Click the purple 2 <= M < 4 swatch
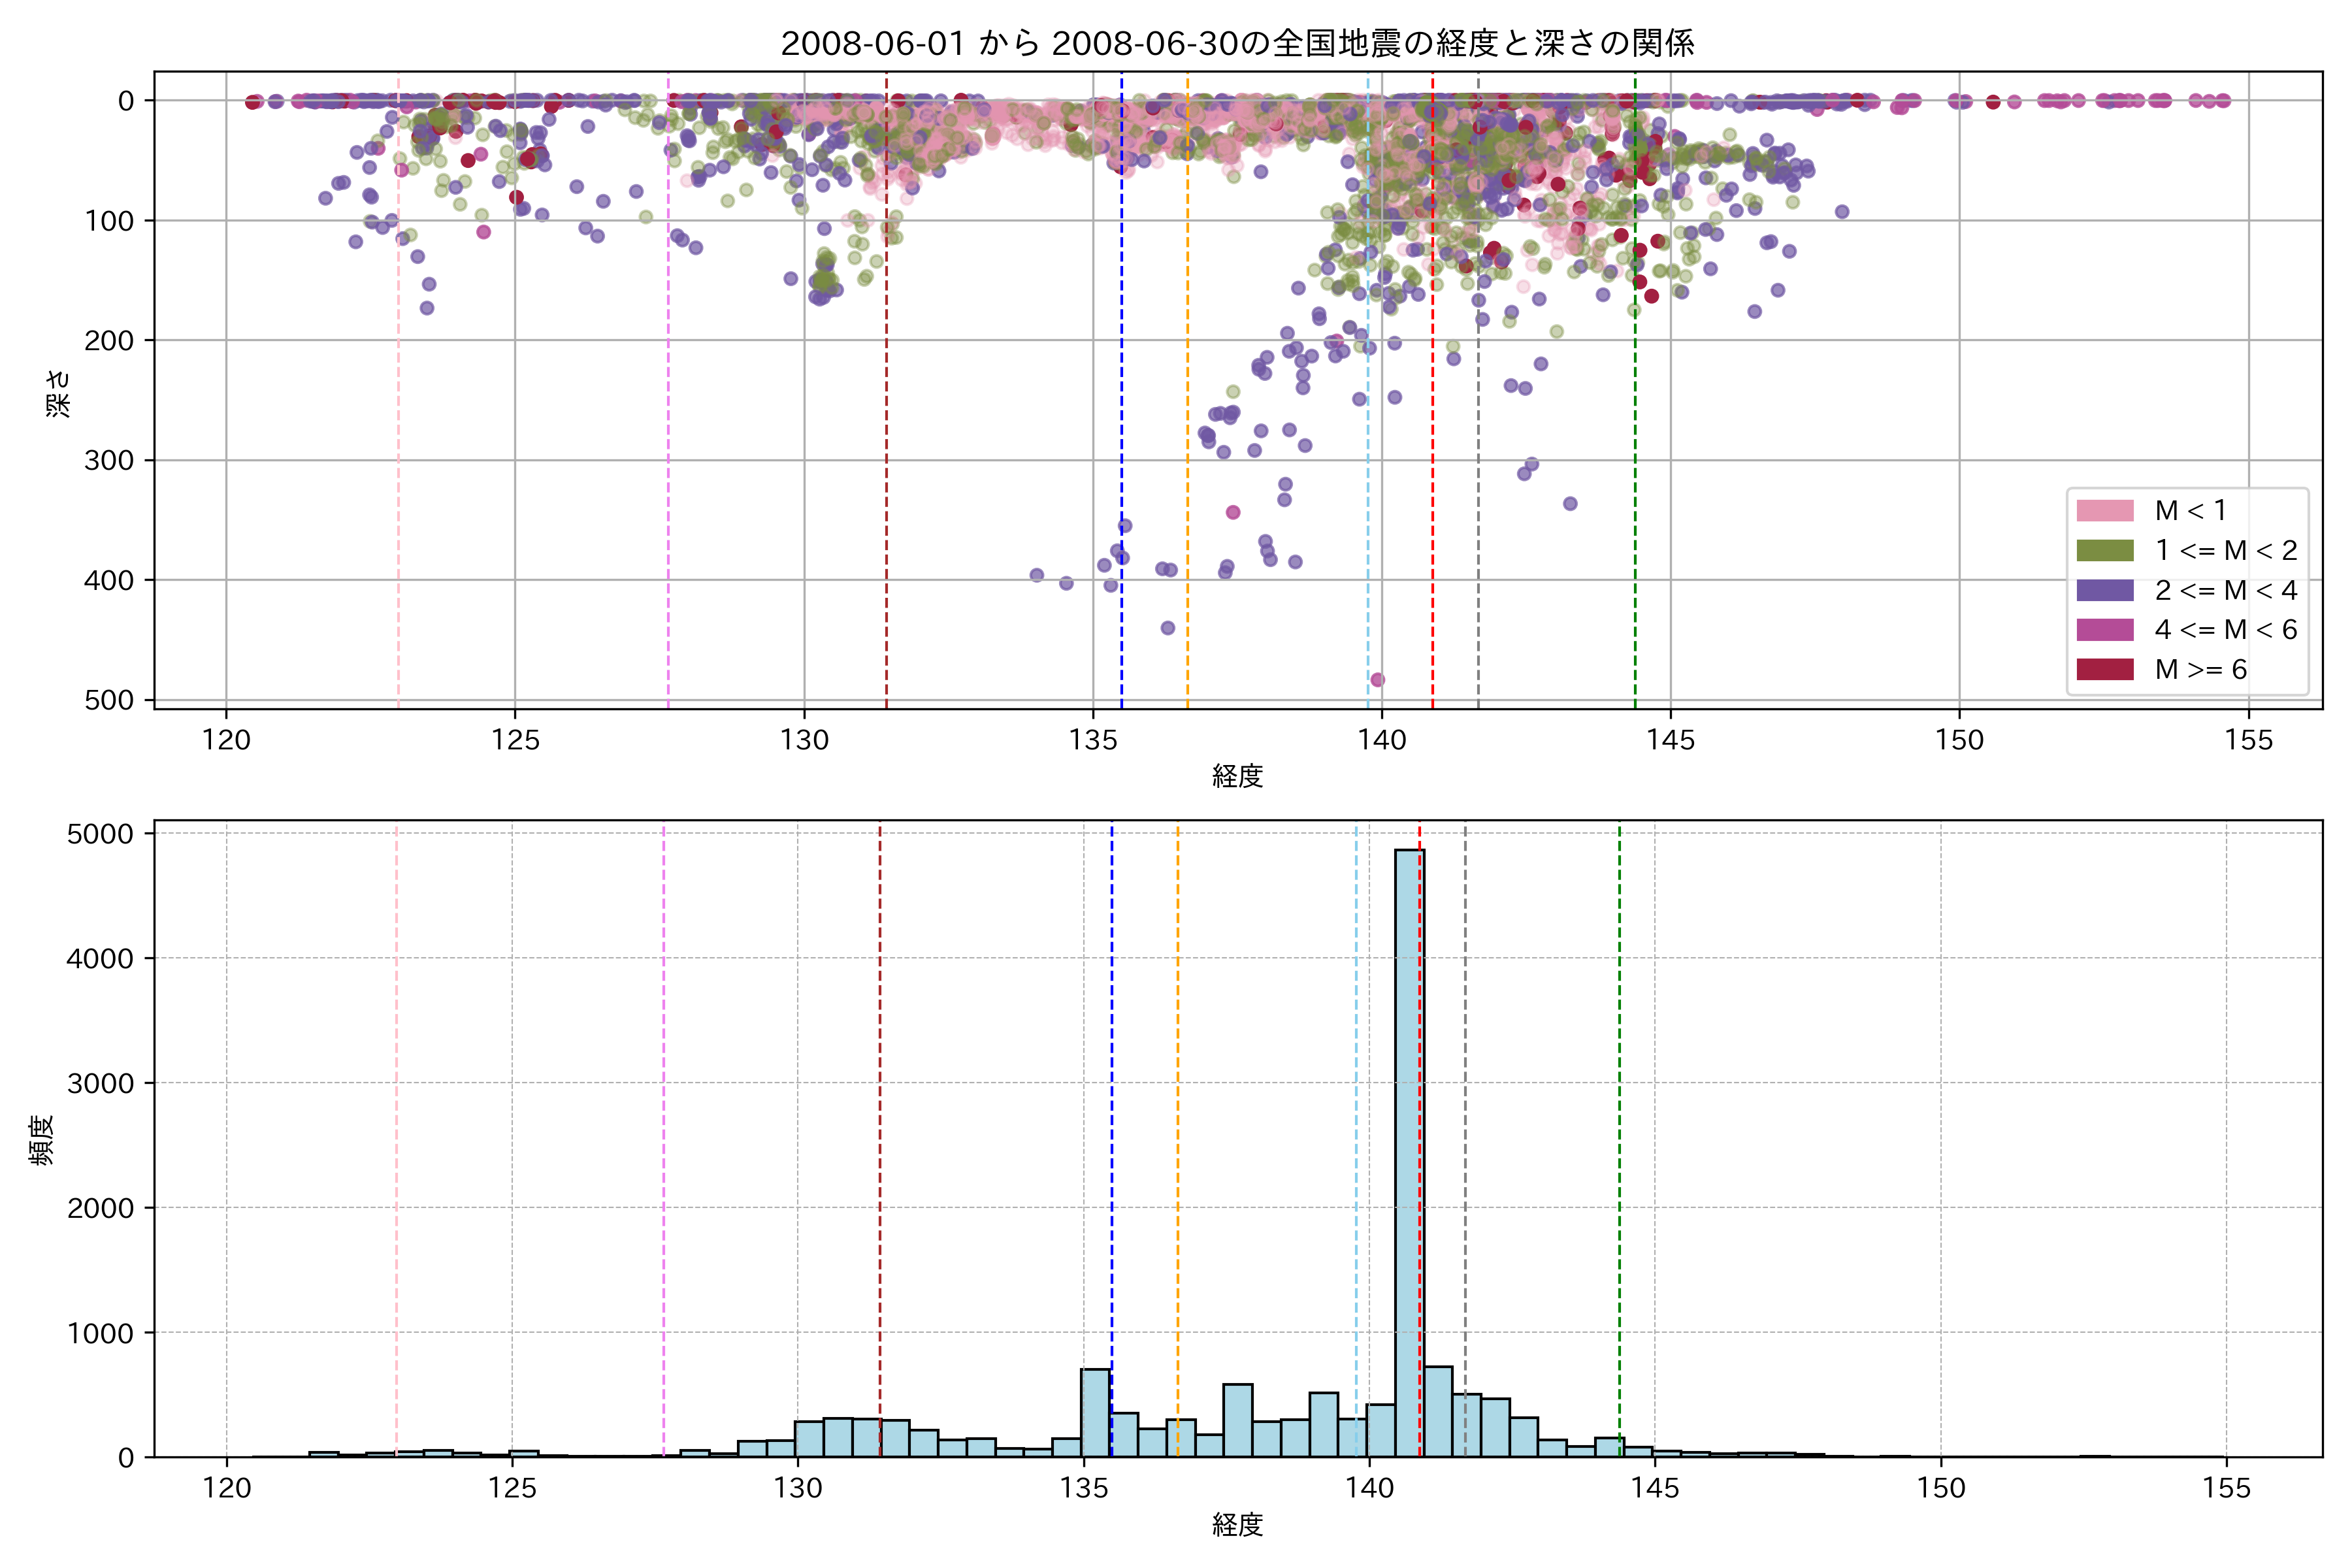 (x=2105, y=591)
